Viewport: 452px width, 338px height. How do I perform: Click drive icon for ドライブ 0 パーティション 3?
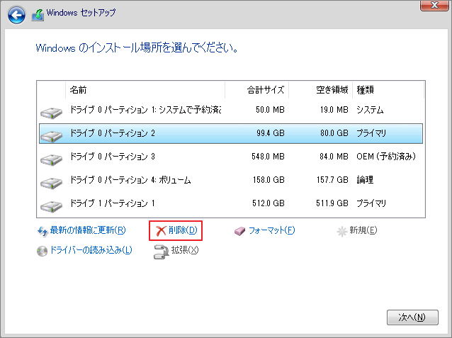pos(51,159)
